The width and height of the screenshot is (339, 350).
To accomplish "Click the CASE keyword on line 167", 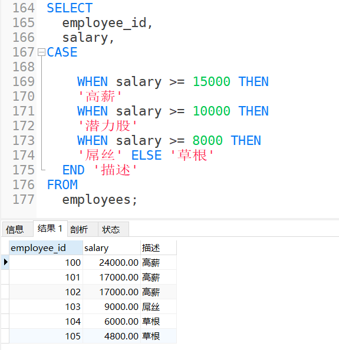I will click(62, 52).
